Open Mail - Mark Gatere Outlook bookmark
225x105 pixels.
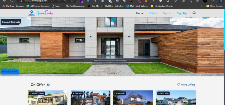tap(137, 6)
